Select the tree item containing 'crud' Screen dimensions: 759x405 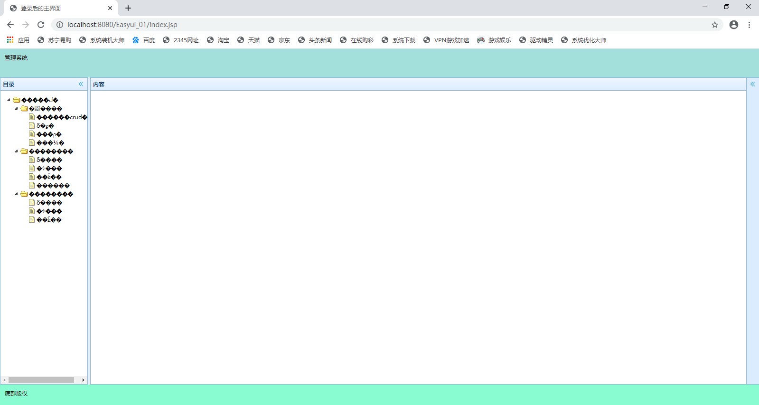62,117
